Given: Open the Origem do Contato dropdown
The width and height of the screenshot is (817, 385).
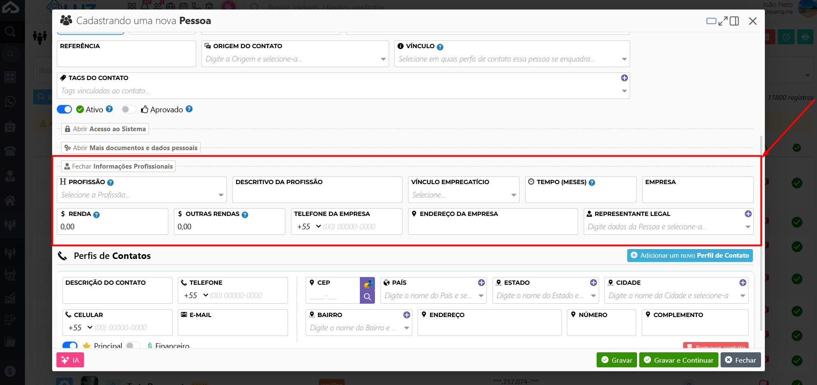Looking at the screenshot, I should click(383, 59).
